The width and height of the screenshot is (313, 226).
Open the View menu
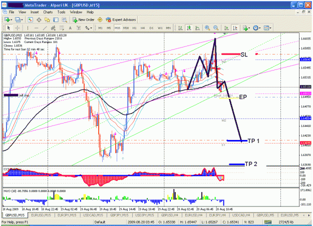coord(22,12)
